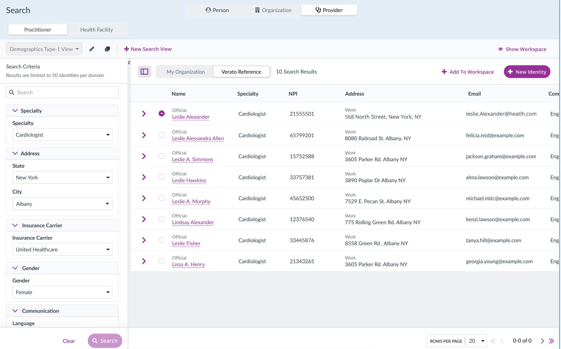The image size is (561, 349).
Task: Open the City Albany dropdown
Action: click(62, 204)
